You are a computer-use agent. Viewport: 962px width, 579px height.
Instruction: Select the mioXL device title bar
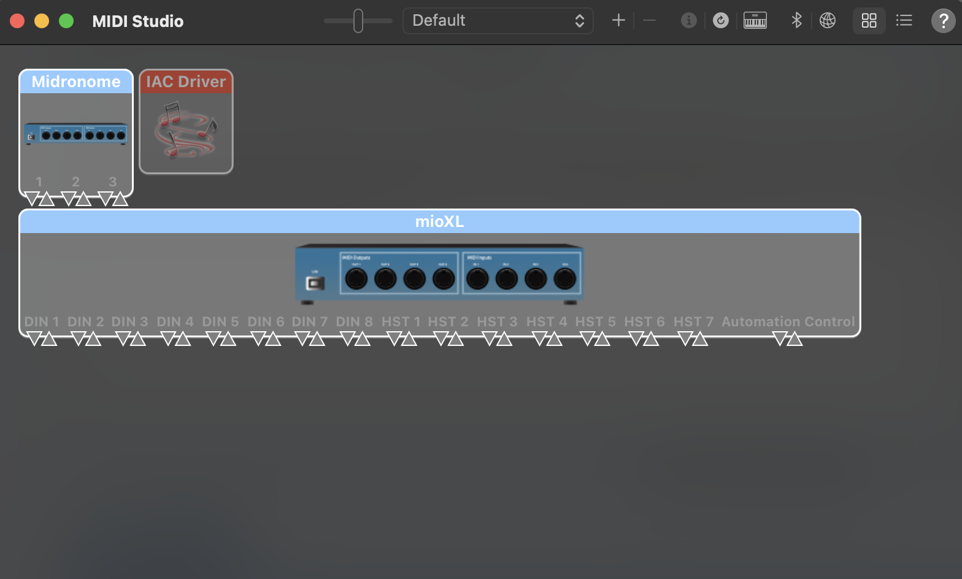439,221
